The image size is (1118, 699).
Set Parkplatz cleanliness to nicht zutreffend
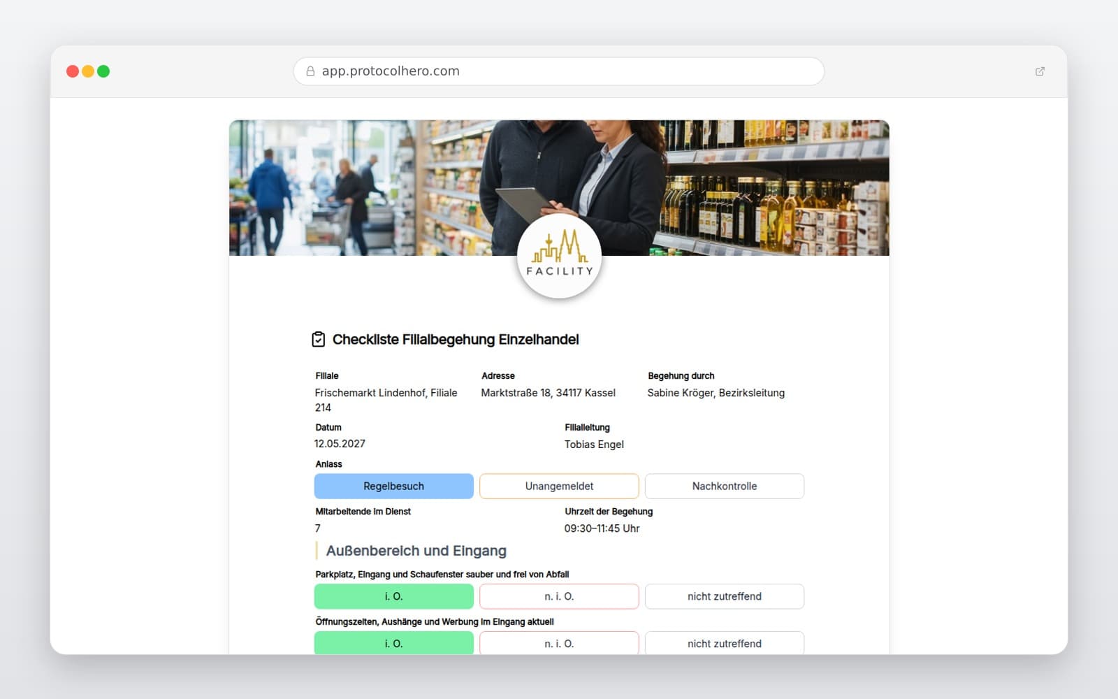pyautogui.click(x=725, y=597)
